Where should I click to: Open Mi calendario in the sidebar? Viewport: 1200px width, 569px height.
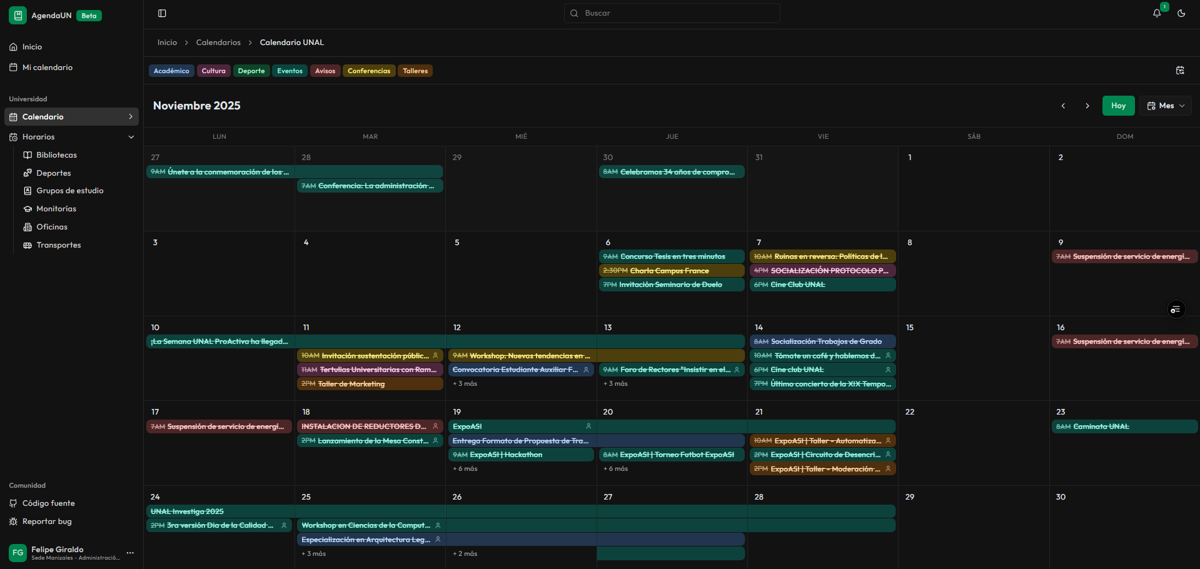point(72,68)
